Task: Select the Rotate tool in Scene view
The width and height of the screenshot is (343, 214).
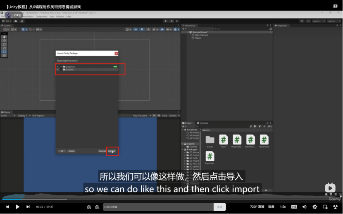Action: (4, 45)
